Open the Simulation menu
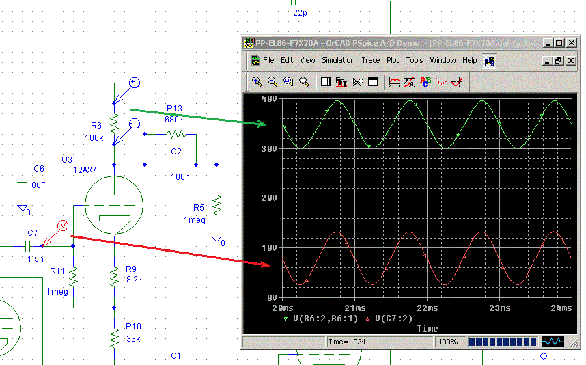This screenshot has width=586, height=365. point(338,61)
